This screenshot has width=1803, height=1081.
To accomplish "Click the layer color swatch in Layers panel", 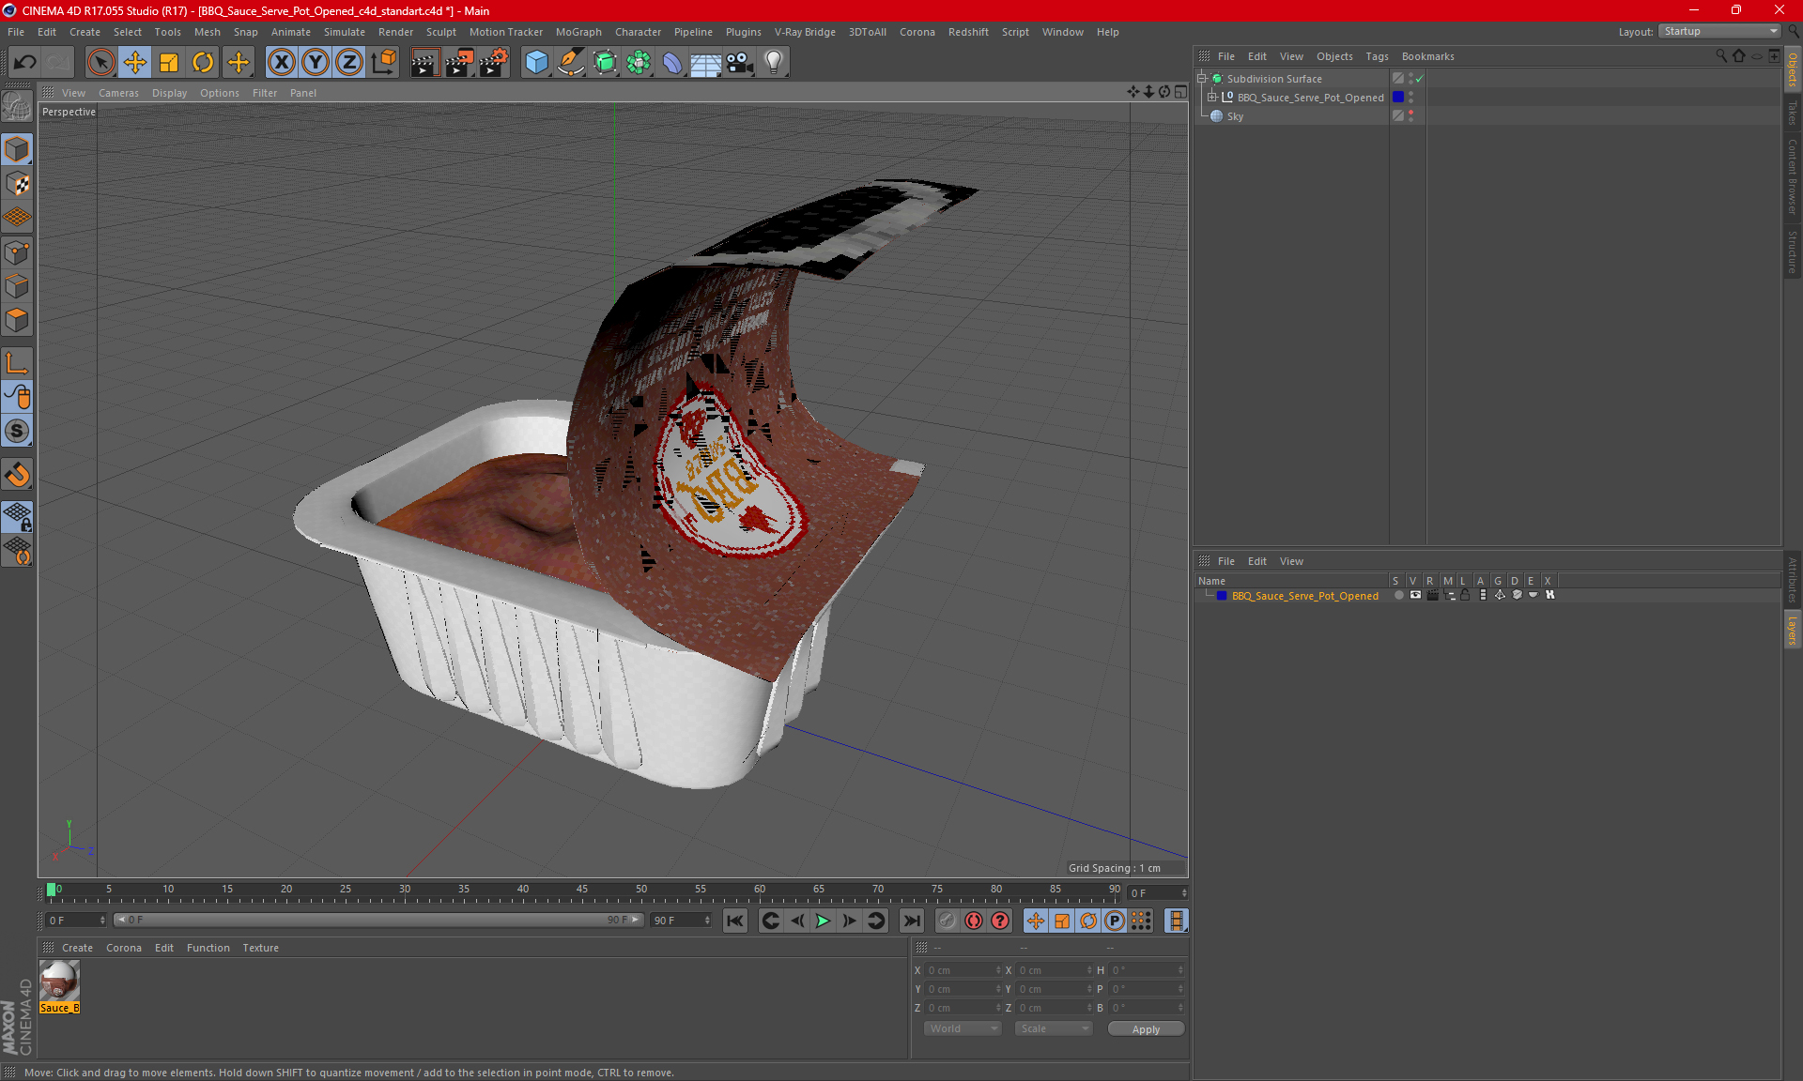I will 1221,596.
